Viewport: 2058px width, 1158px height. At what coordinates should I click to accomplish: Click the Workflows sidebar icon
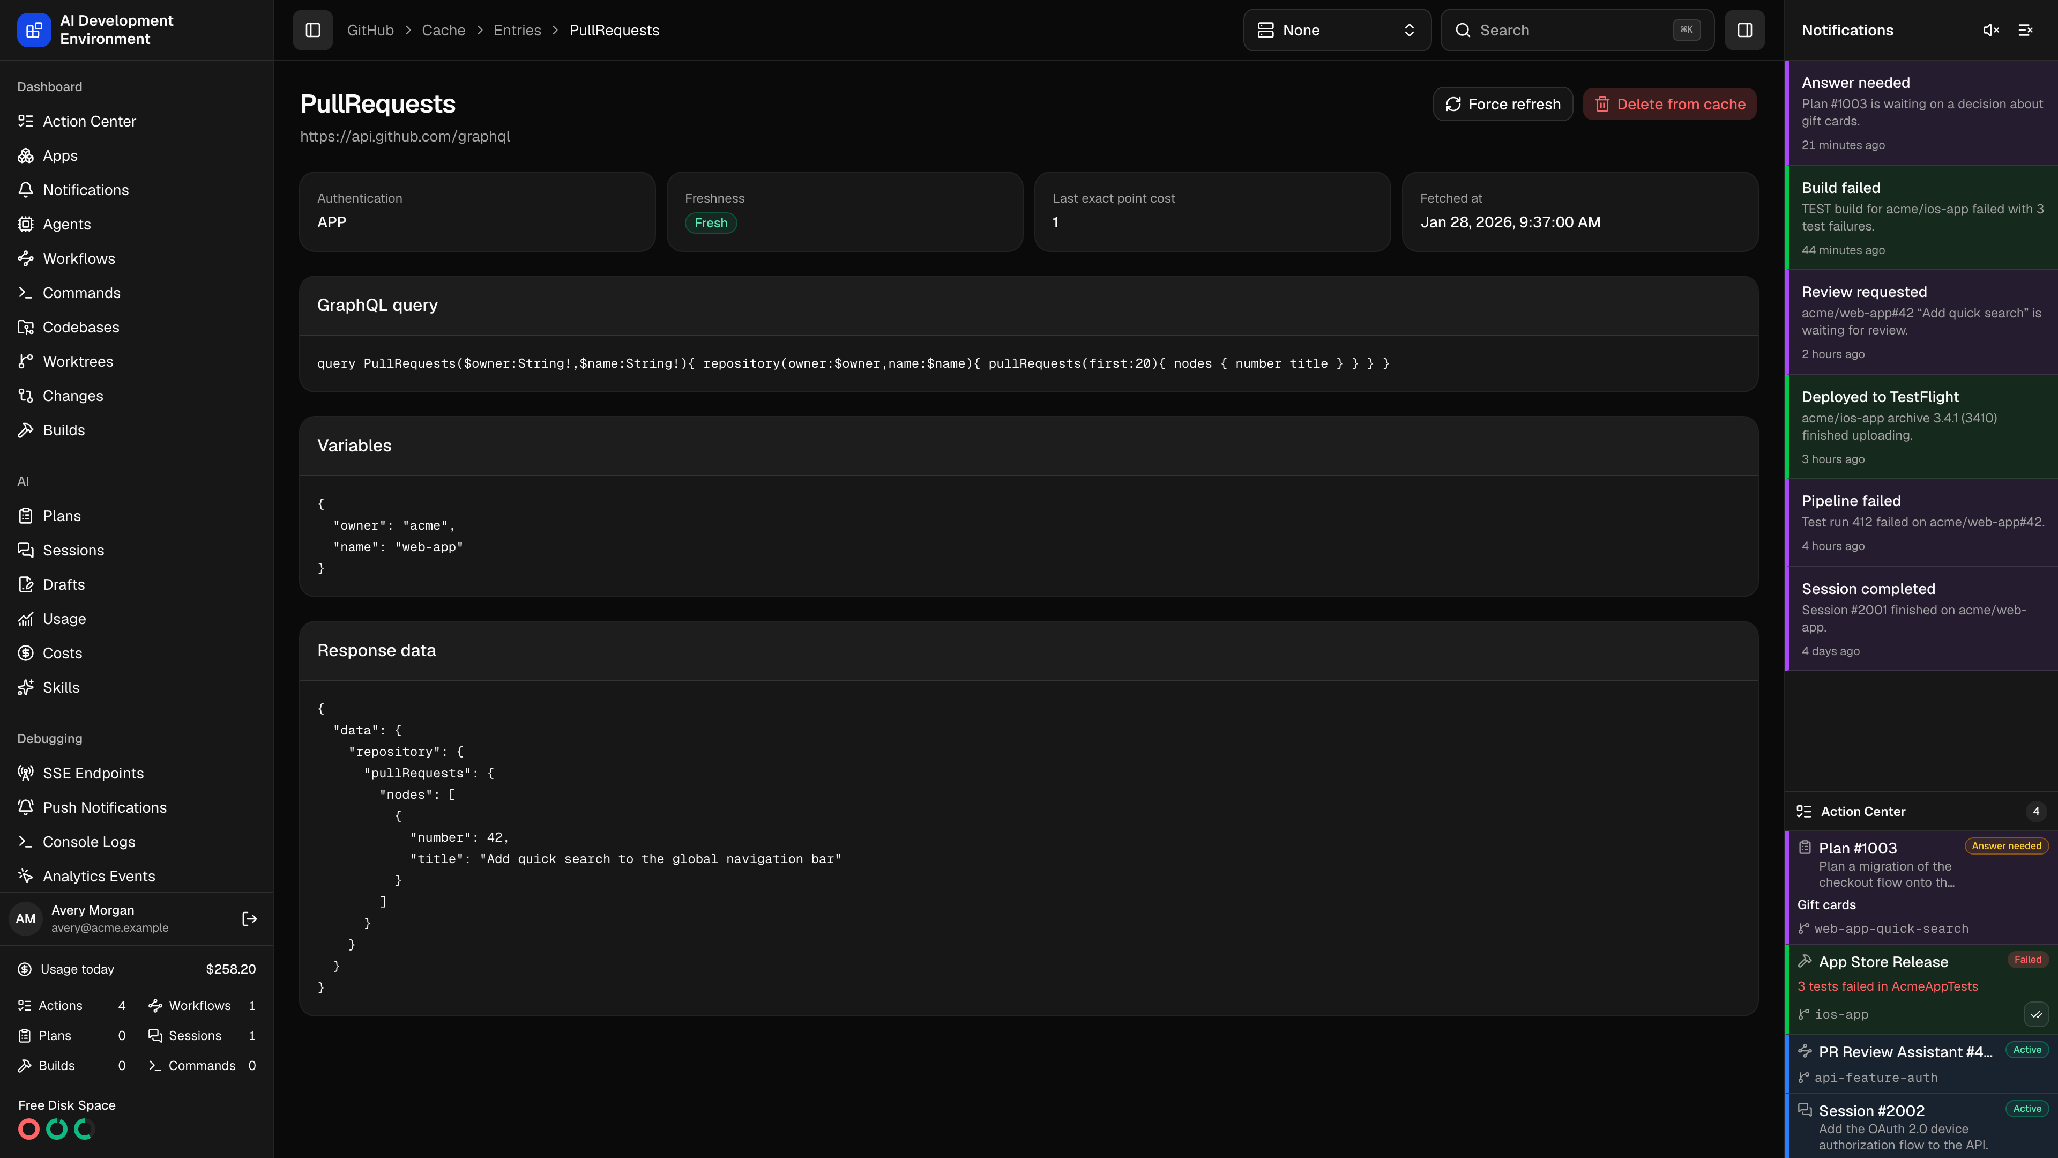coord(26,259)
